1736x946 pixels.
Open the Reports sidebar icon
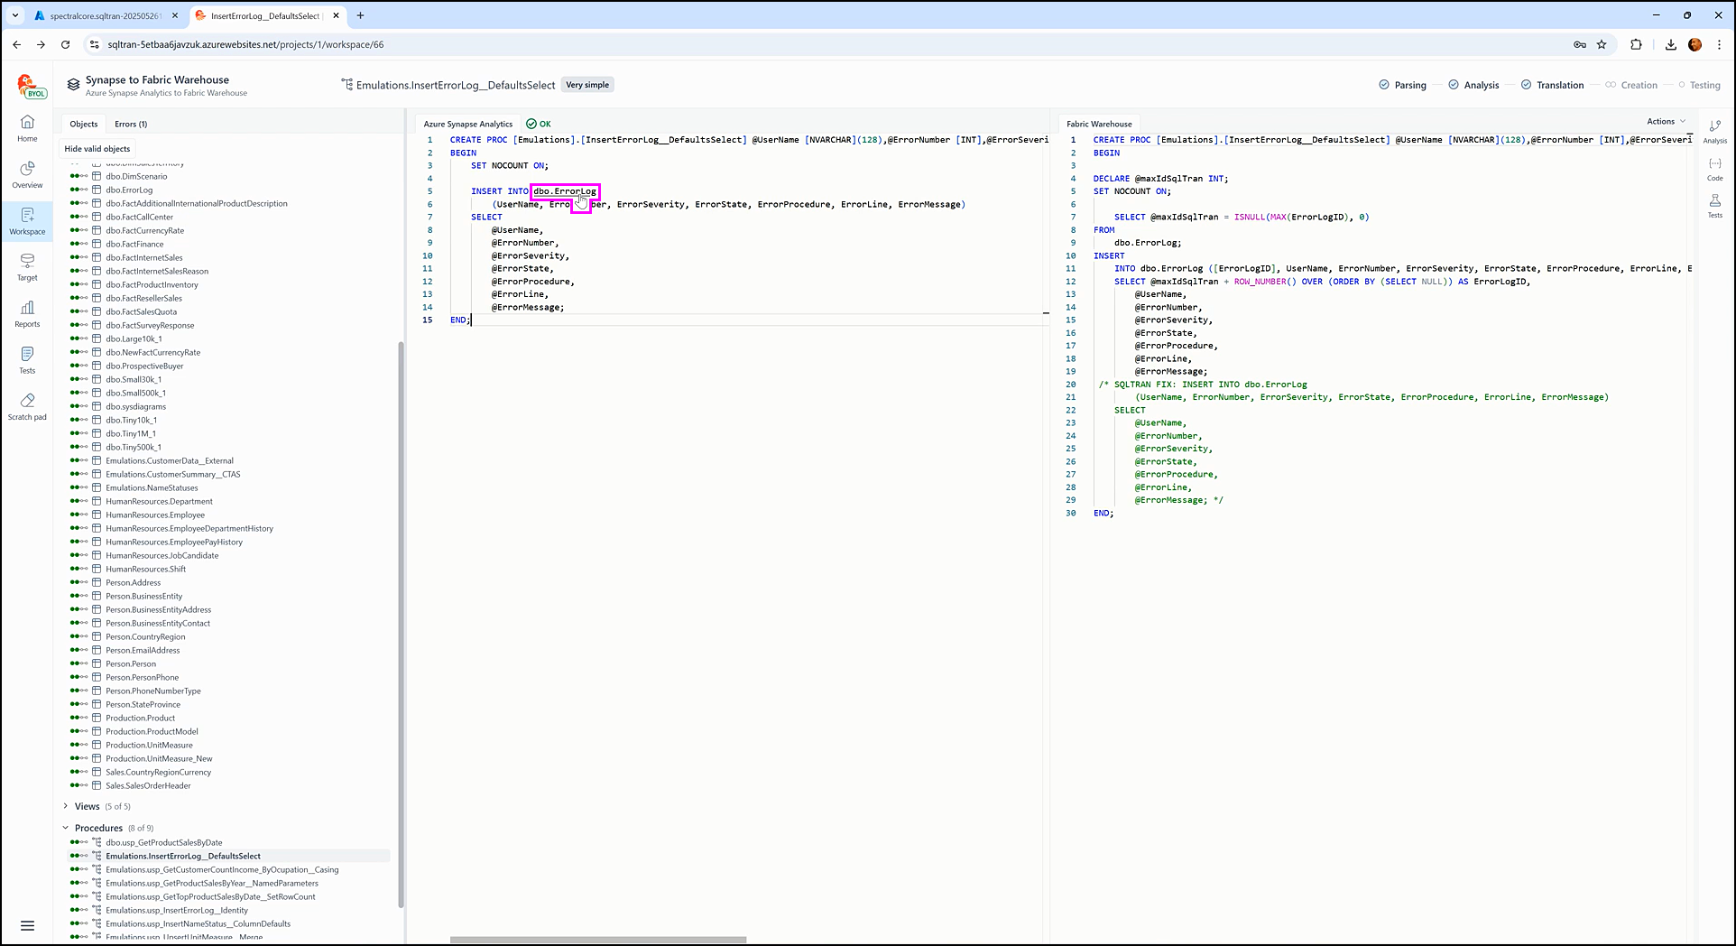pyautogui.click(x=27, y=313)
